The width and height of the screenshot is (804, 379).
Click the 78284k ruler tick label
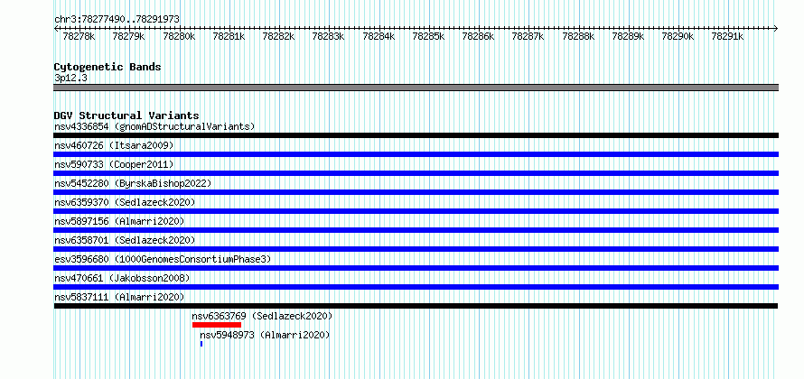(379, 36)
